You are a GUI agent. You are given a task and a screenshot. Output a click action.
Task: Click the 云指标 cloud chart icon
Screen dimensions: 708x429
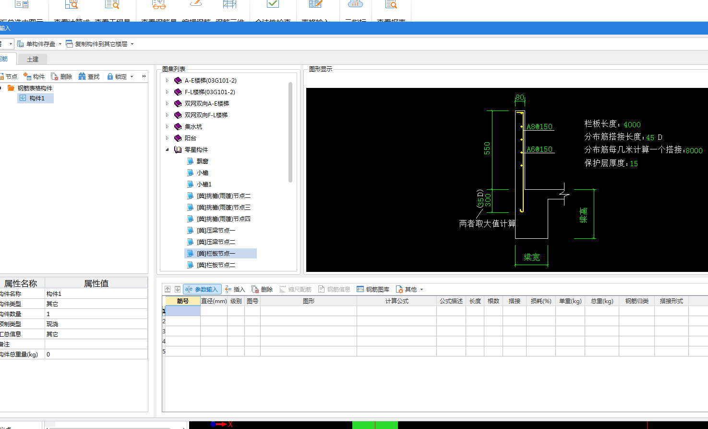click(355, 4)
